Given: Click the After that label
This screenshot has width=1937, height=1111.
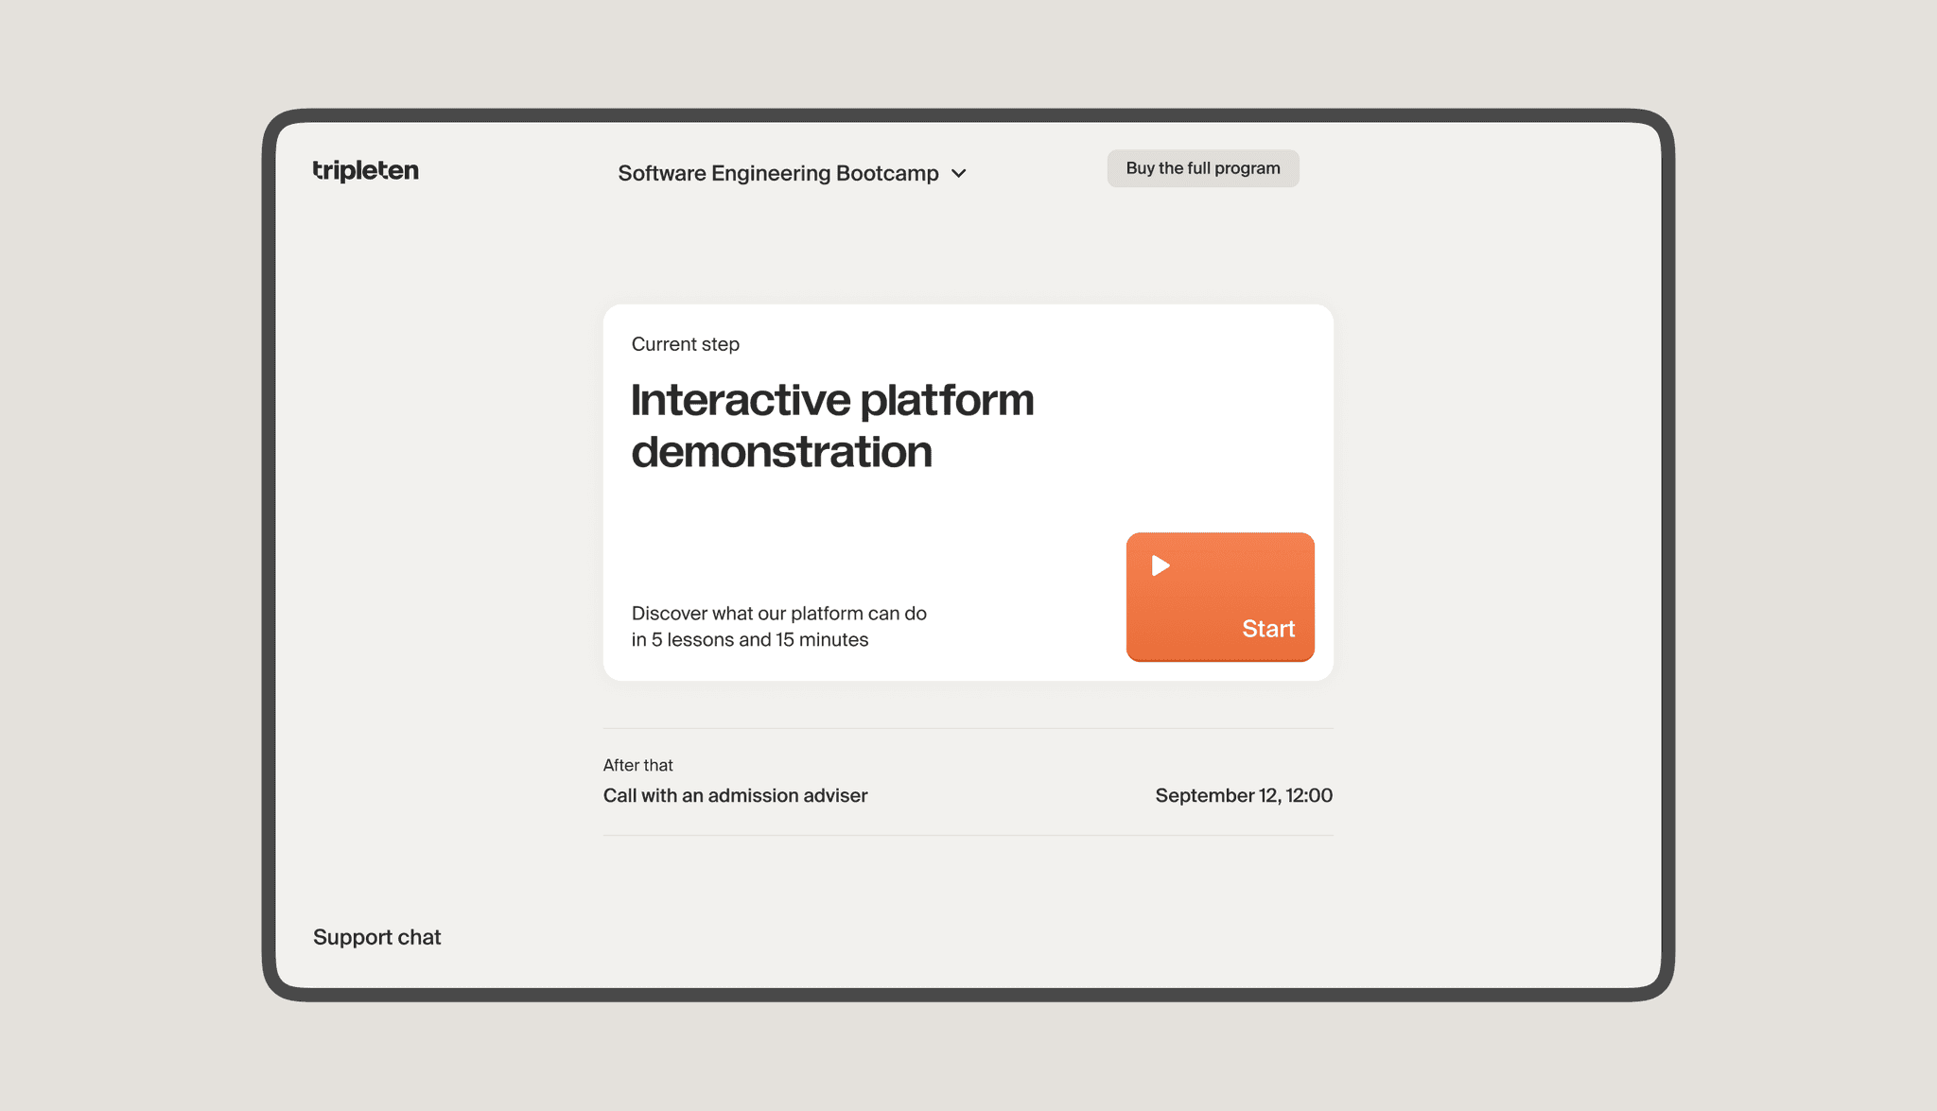Looking at the screenshot, I should pos(637,766).
